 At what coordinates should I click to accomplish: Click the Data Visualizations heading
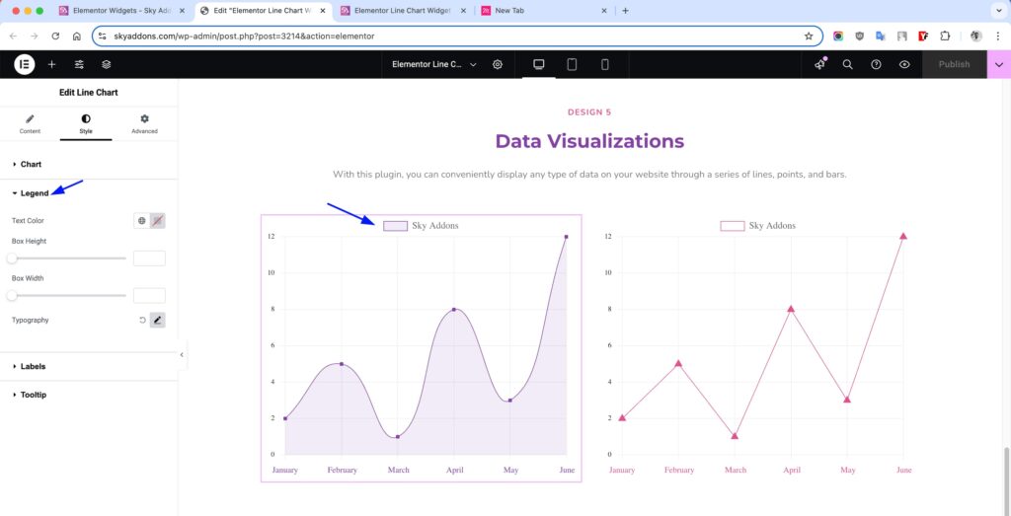point(589,141)
